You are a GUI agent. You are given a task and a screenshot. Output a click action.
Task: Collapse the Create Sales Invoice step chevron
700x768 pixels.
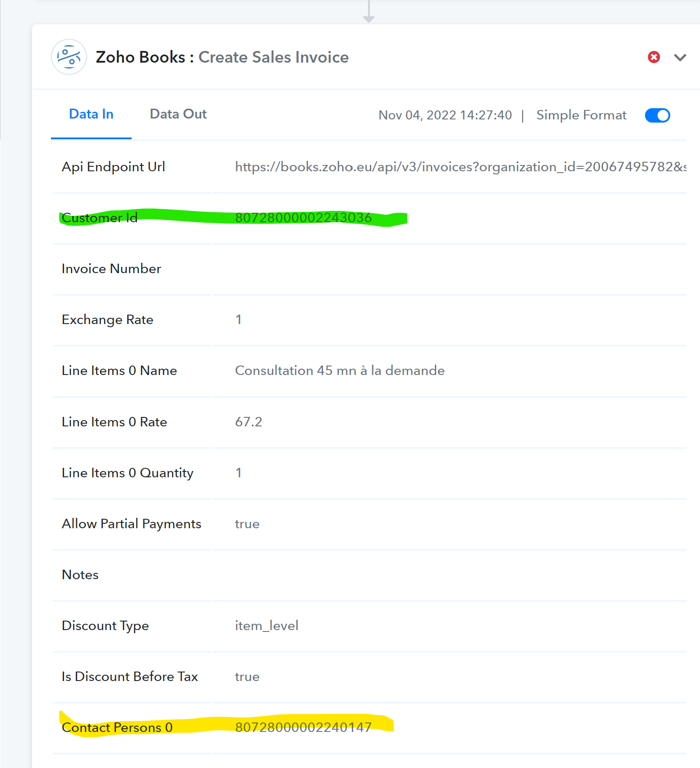680,57
